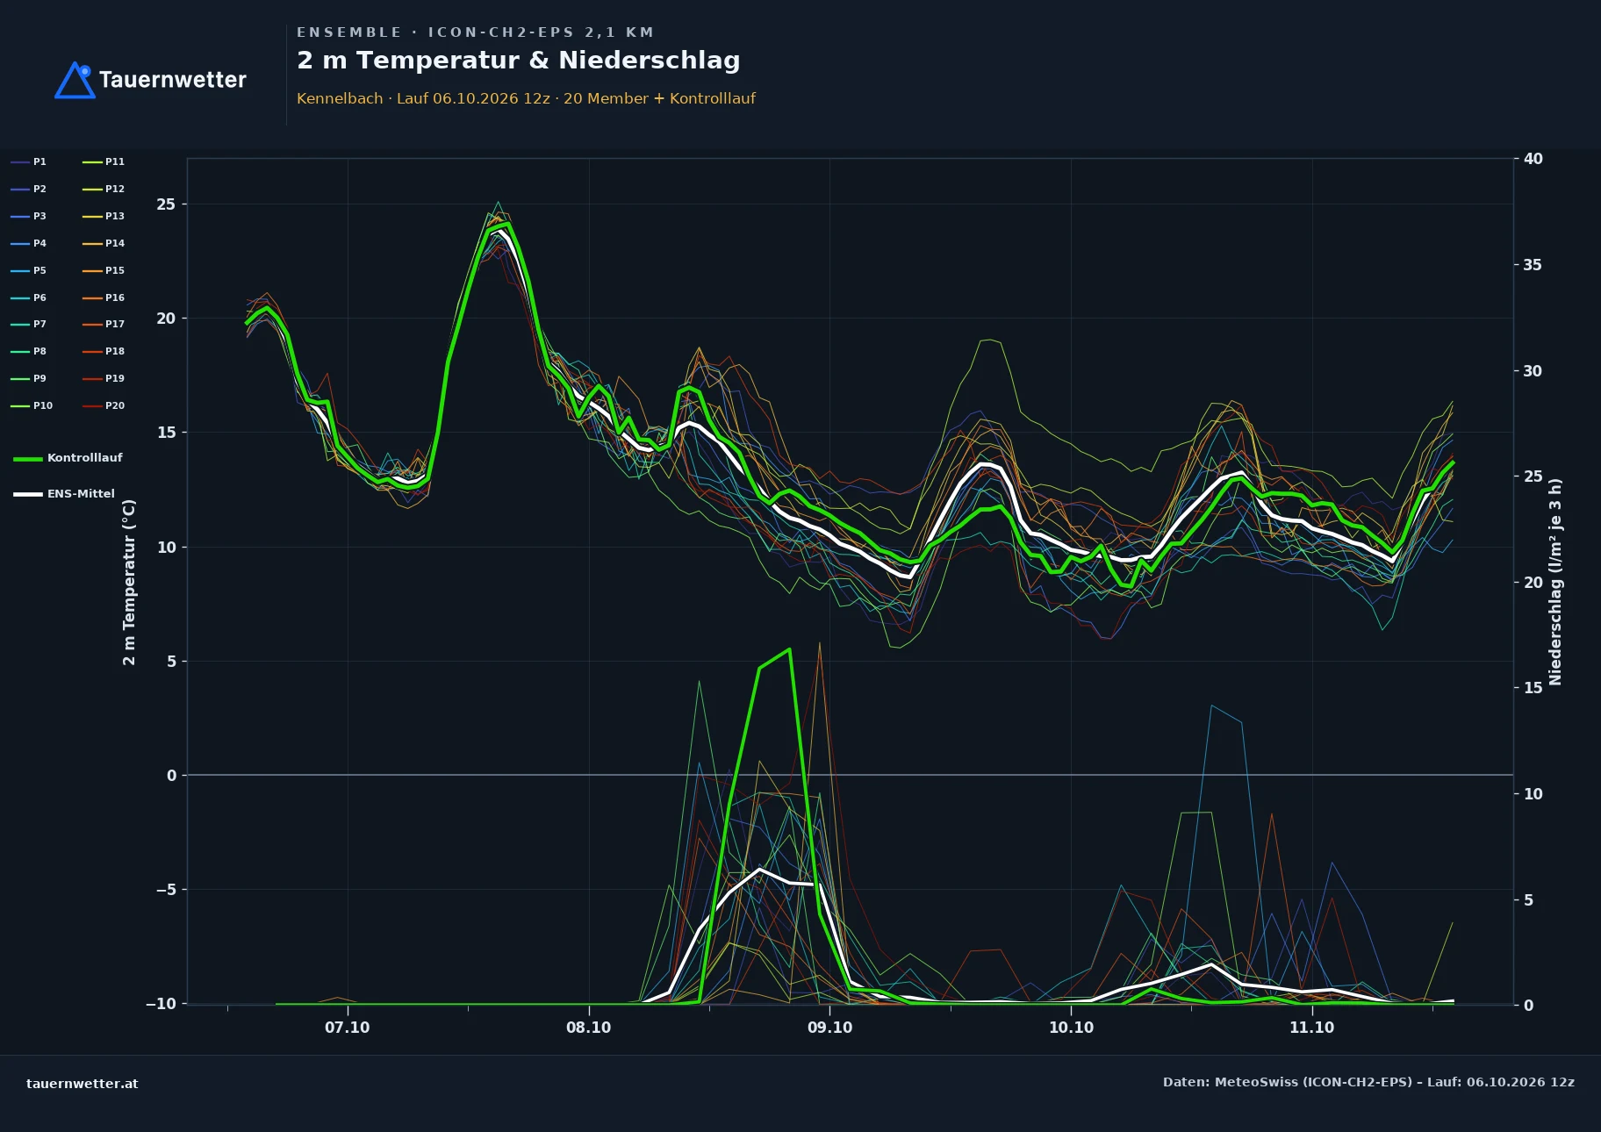Select P12 in the member legend
1601x1132 pixels.
104,189
